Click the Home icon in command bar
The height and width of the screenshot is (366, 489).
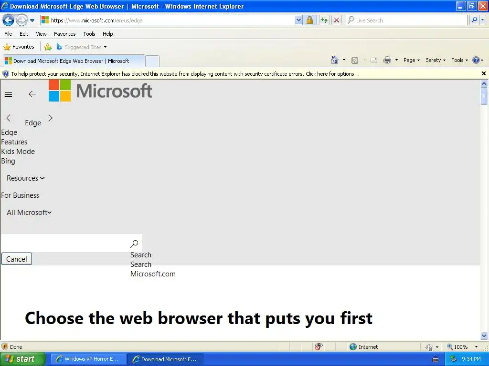coord(335,60)
